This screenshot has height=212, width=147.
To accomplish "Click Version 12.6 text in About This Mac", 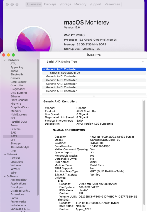I will (72, 27).
